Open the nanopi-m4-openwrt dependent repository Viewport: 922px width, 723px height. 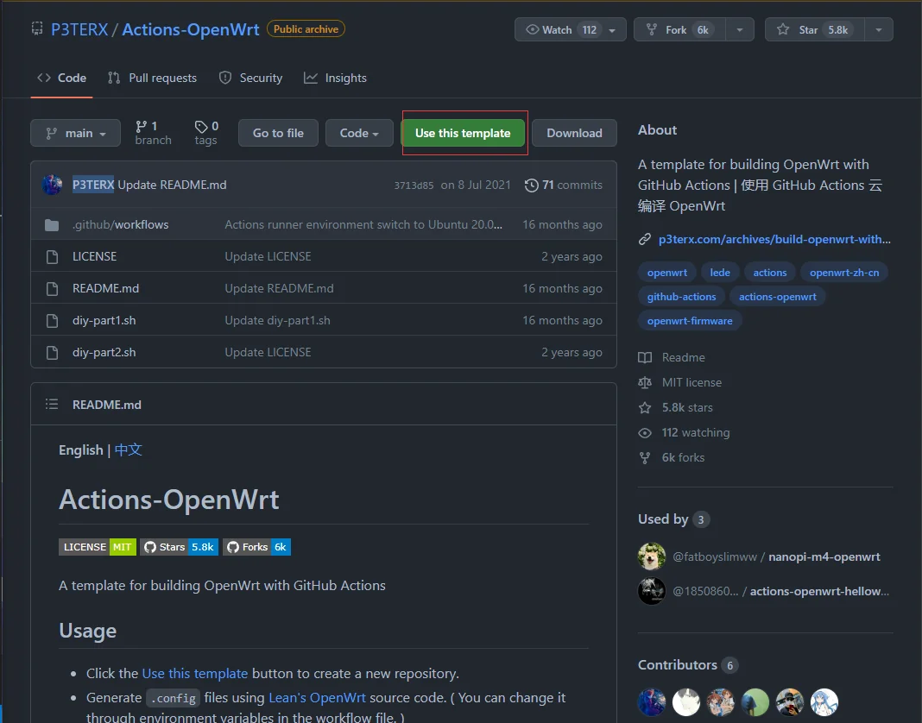(824, 556)
